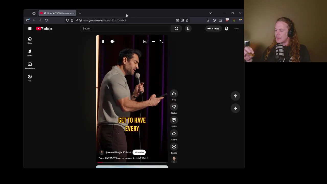Open Subscriptions in the sidebar
The image size is (327, 184).
[30, 65]
